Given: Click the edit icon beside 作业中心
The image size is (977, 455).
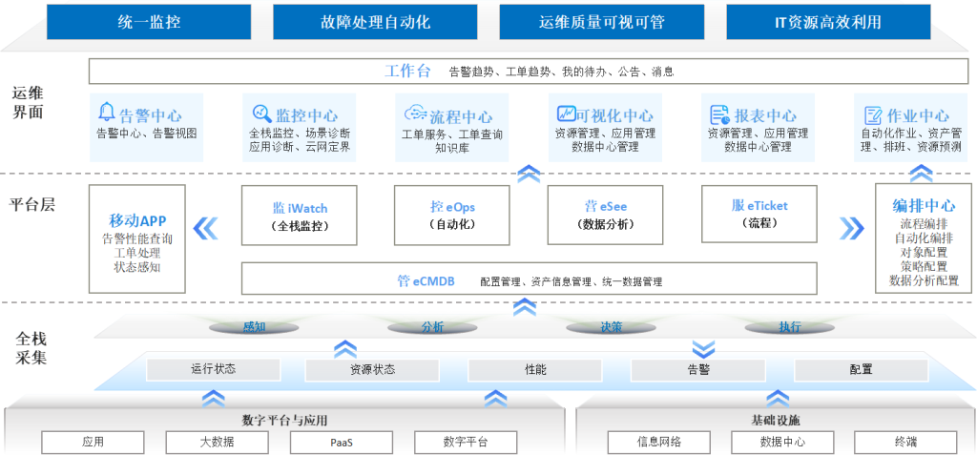Looking at the screenshot, I should point(872,114).
